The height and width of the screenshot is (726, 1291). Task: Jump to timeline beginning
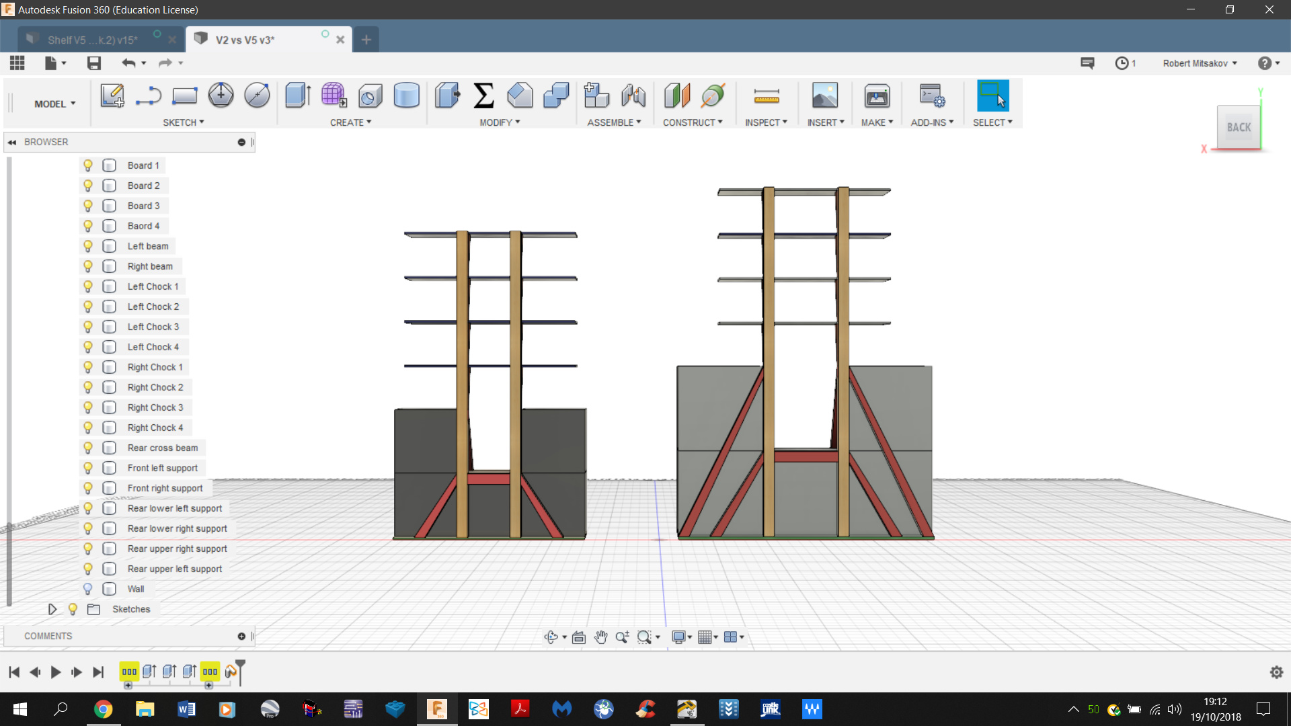coord(14,672)
